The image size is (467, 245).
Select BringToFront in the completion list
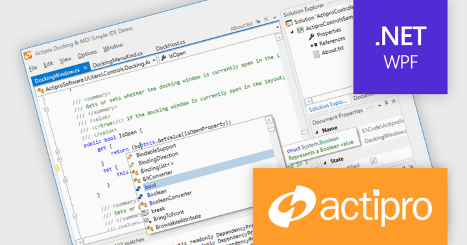[169, 216]
